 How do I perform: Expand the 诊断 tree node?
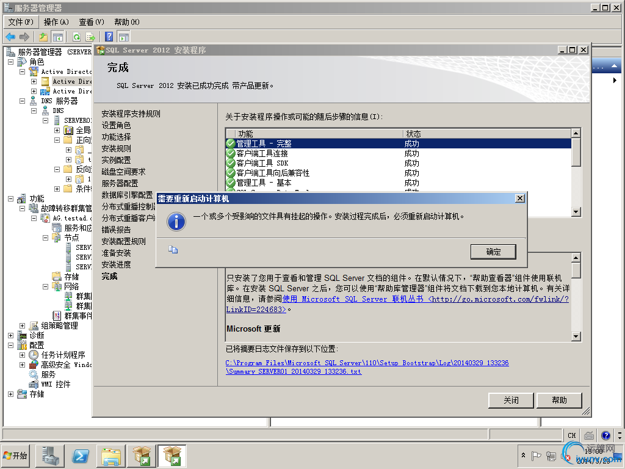pos(11,335)
